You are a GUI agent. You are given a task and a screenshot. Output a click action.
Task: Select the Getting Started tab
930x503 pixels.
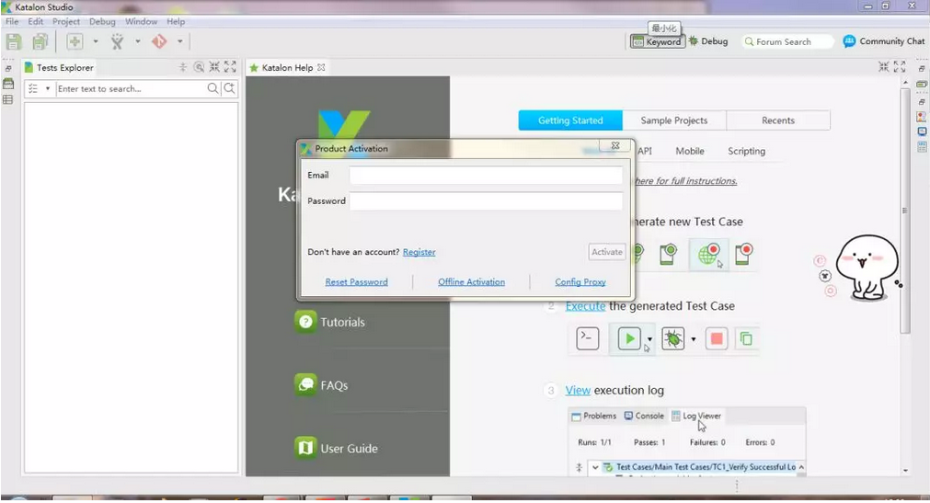570,120
